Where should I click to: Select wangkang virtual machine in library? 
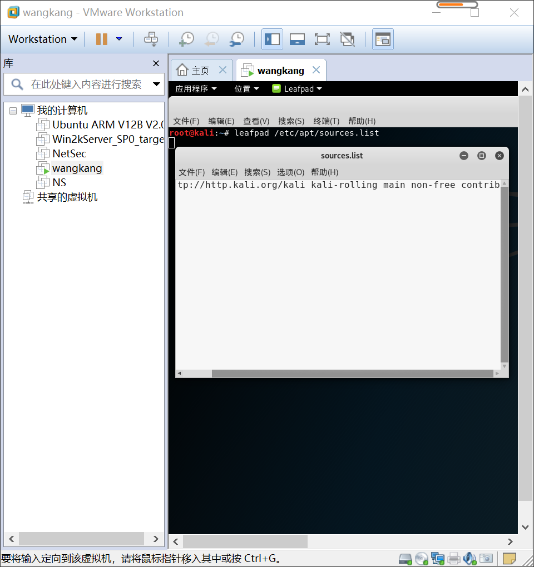tap(77, 168)
